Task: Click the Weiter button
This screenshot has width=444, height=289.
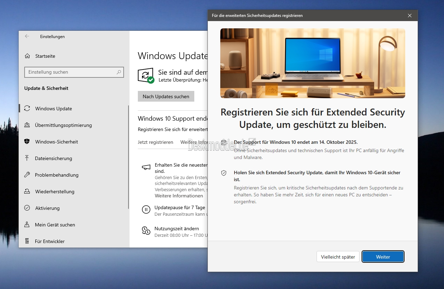Action: (383, 257)
